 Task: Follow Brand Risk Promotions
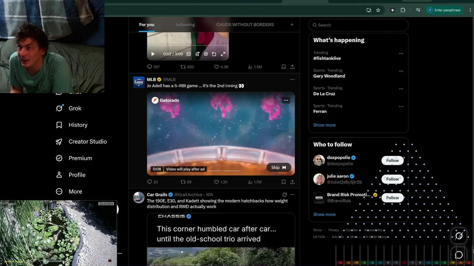[x=393, y=198]
